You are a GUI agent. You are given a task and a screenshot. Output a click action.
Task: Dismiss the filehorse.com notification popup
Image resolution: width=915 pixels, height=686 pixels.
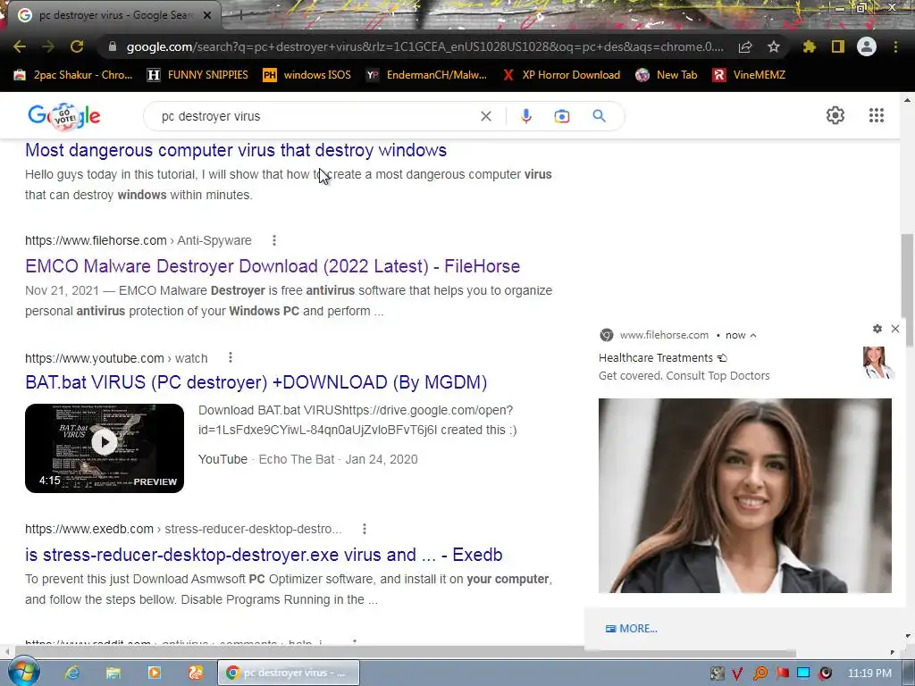click(x=895, y=329)
